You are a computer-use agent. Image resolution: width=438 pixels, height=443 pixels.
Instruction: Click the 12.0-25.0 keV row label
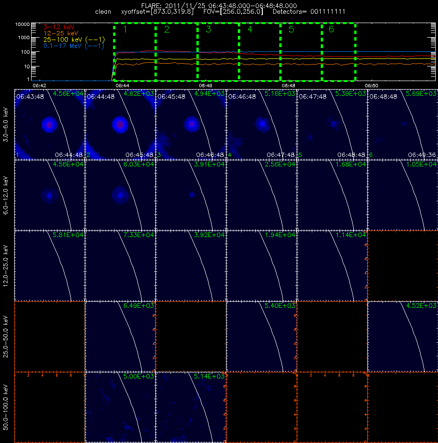6,266
